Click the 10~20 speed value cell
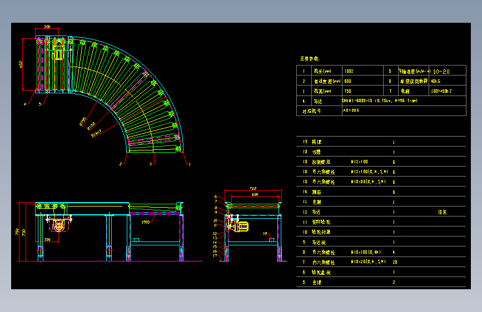Screen dimensions: 482x312 pyautogui.click(x=441, y=71)
